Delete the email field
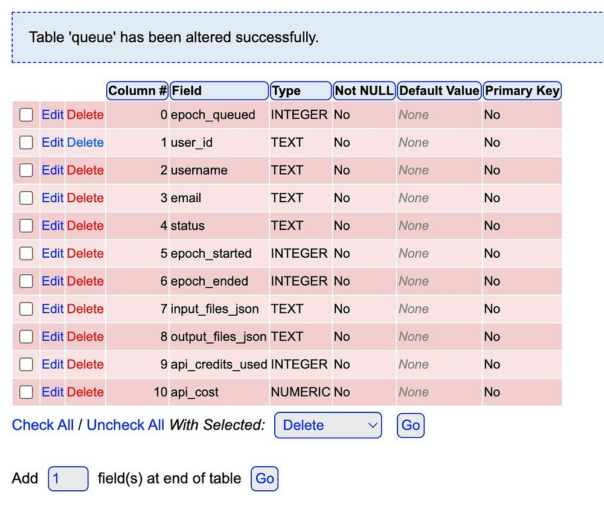The height and width of the screenshot is (509, 604). (x=85, y=197)
